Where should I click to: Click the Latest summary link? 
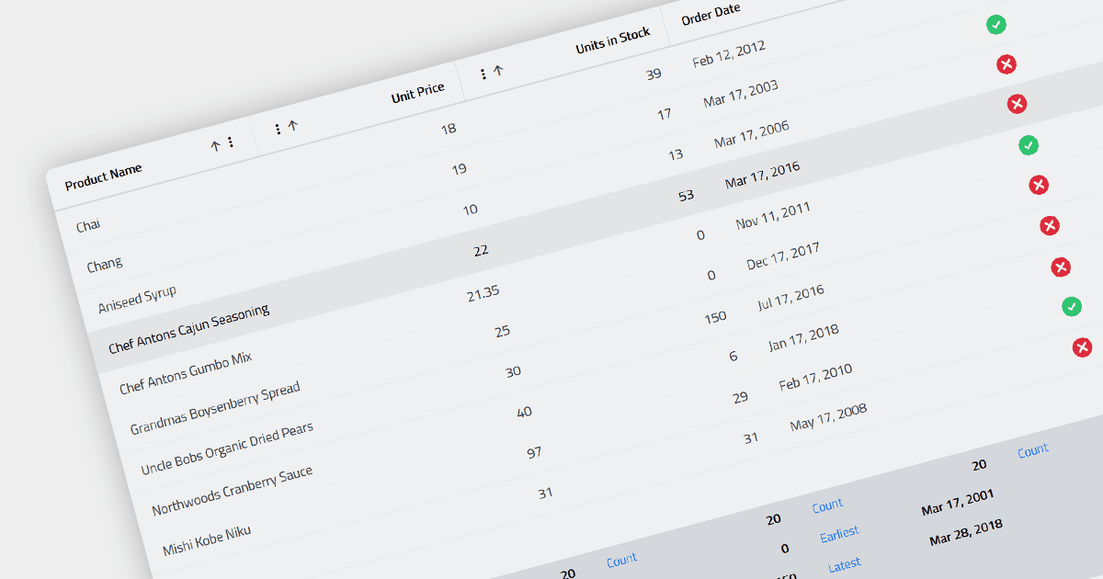click(845, 565)
